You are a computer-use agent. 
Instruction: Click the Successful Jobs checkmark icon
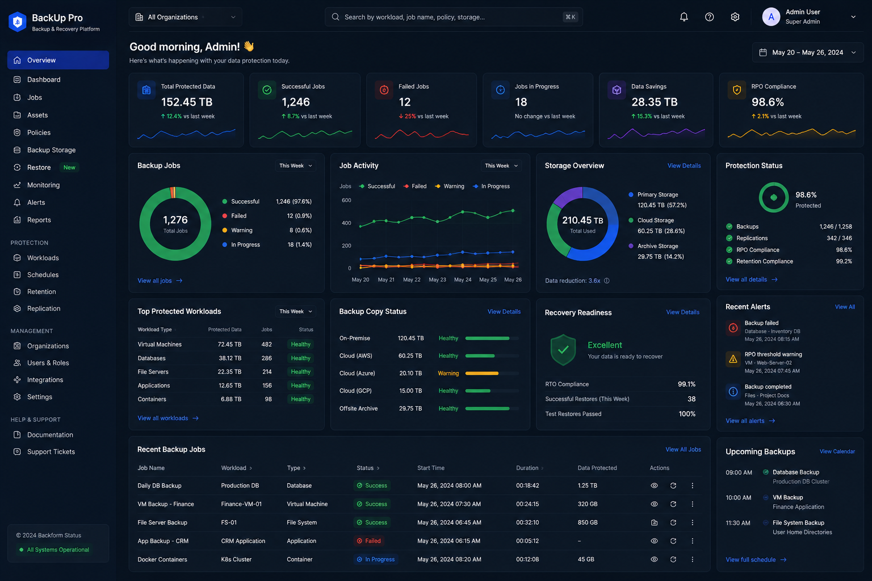click(267, 90)
